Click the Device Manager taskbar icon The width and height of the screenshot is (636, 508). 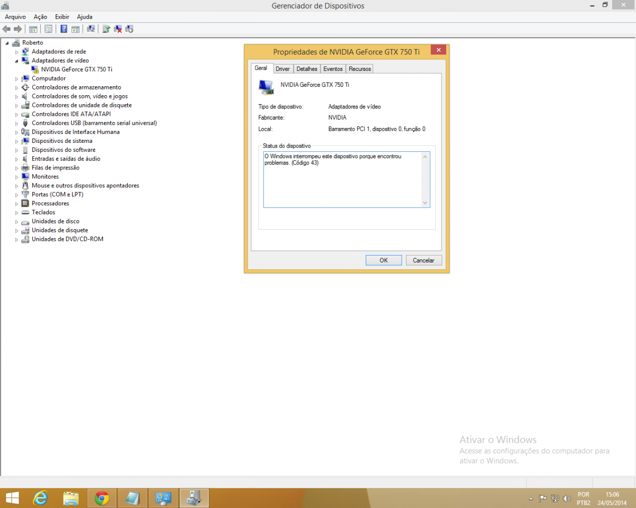coord(194,498)
